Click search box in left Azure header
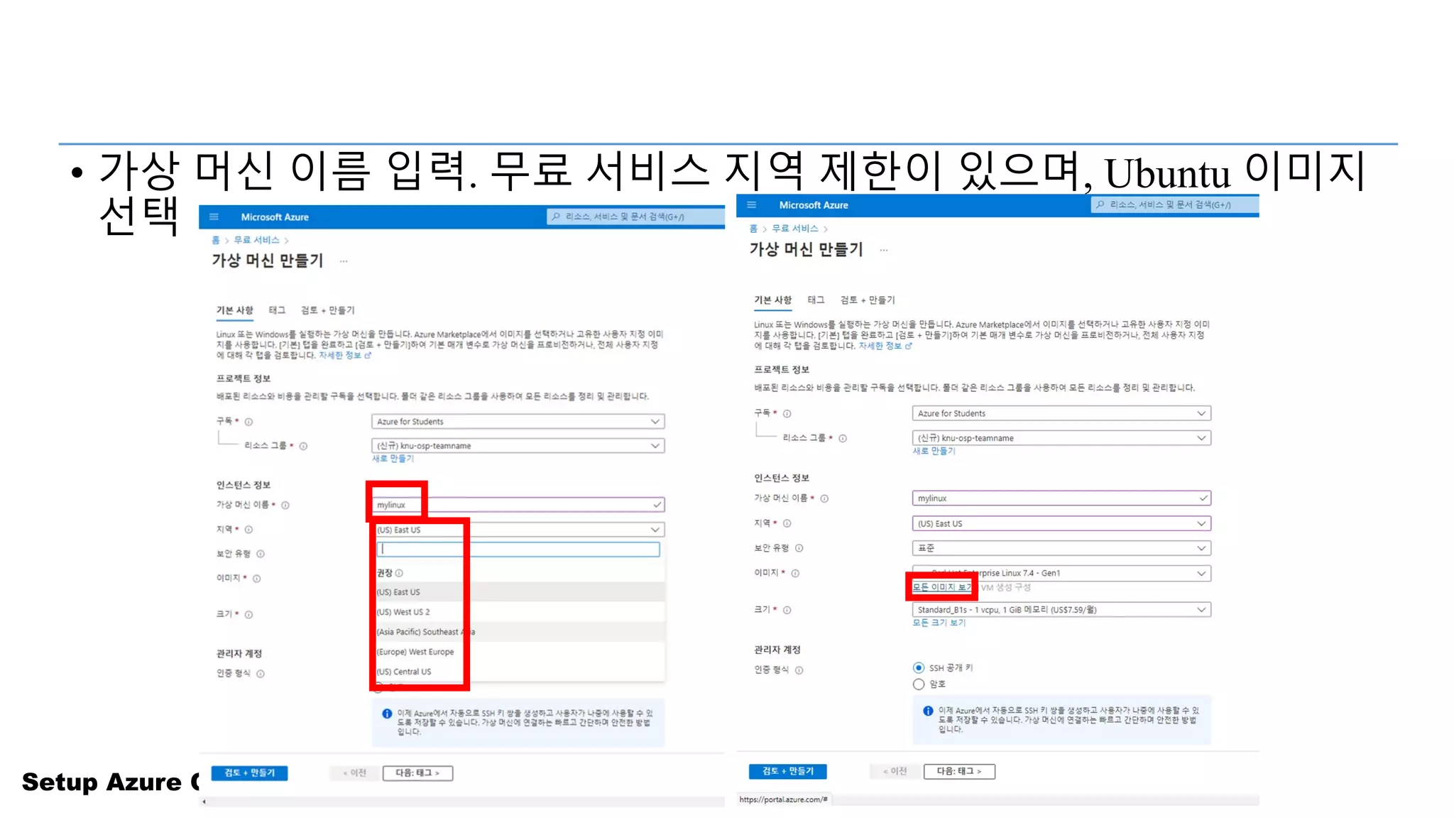The image size is (1454, 818). [635, 217]
